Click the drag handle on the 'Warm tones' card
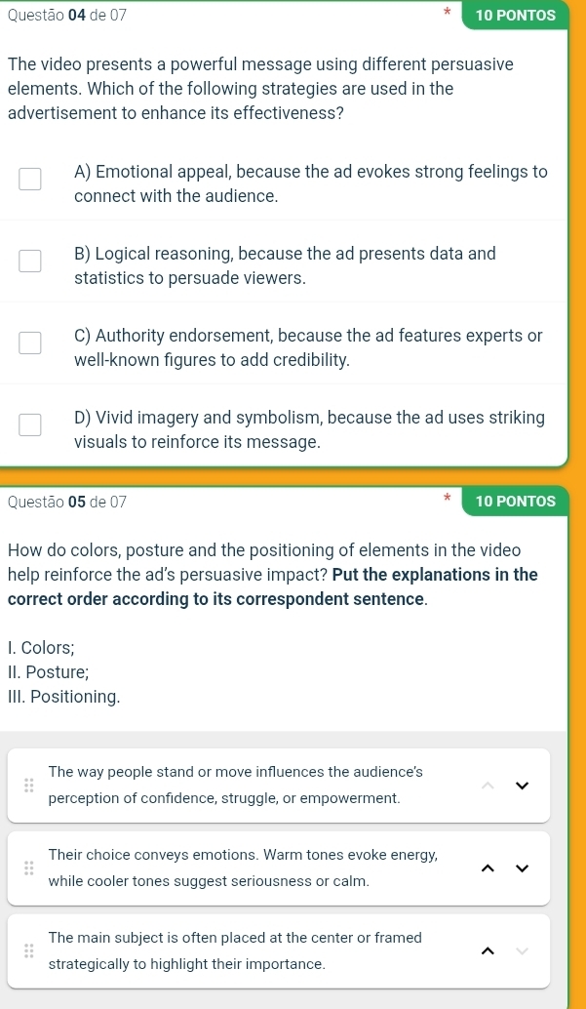This screenshot has height=1009, width=586. (28, 868)
